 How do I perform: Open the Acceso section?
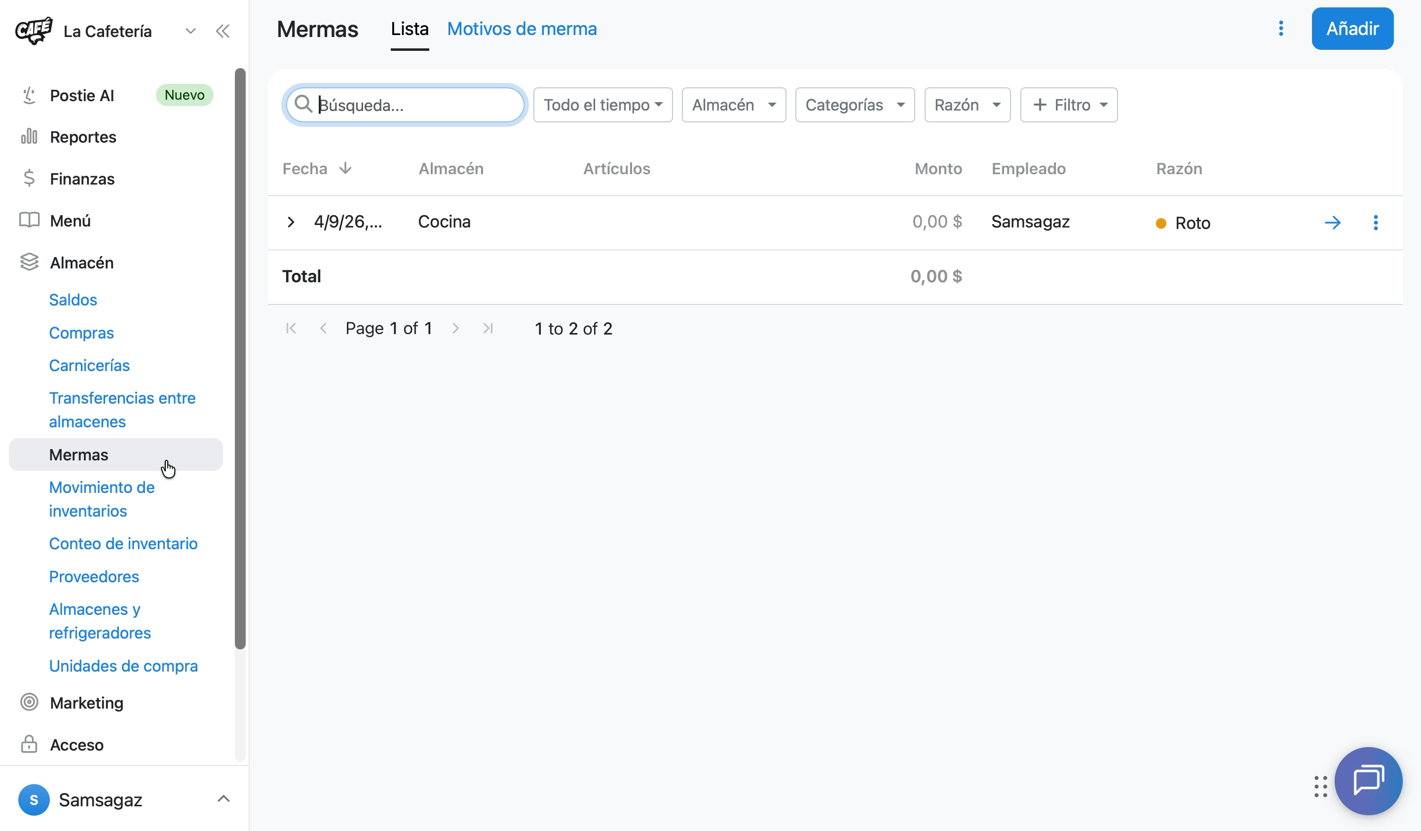tap(116, 745)
